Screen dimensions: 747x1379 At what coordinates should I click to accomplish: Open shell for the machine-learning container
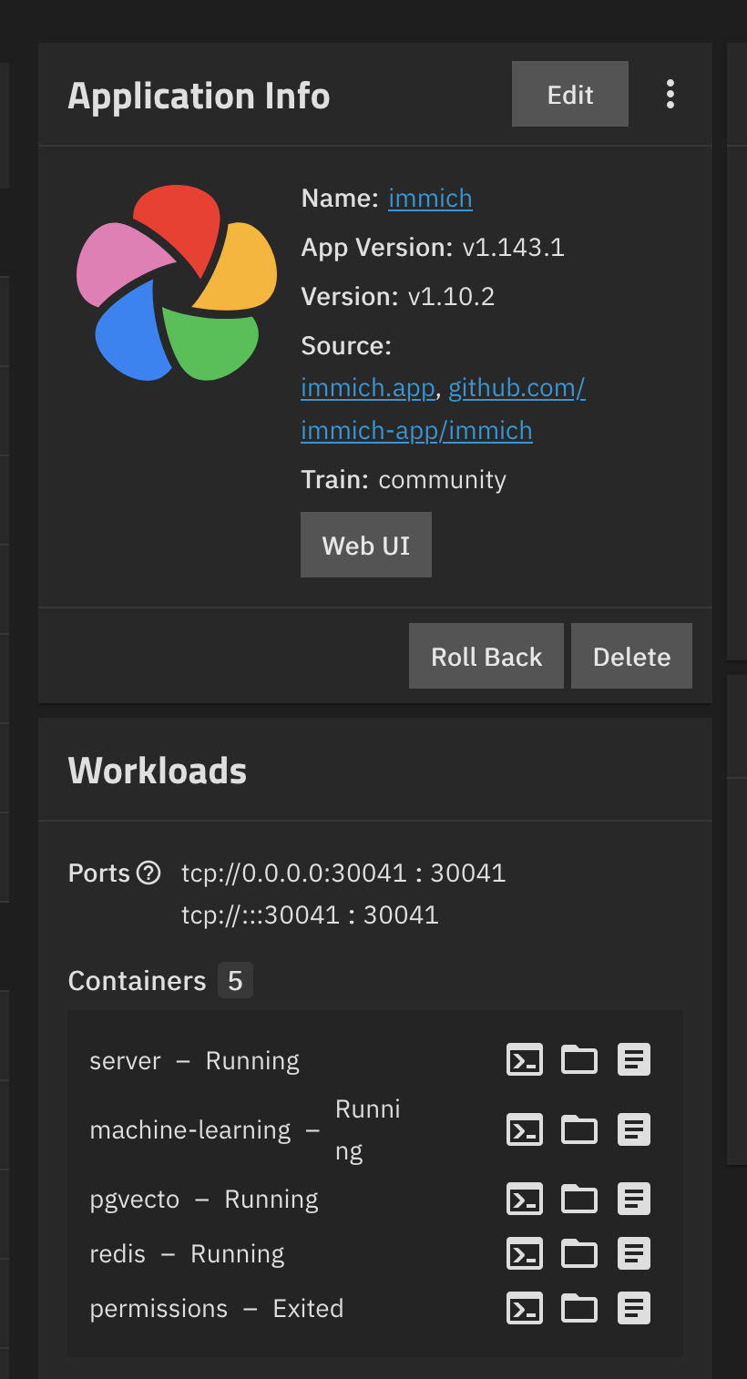click(x=525, y=1129)
